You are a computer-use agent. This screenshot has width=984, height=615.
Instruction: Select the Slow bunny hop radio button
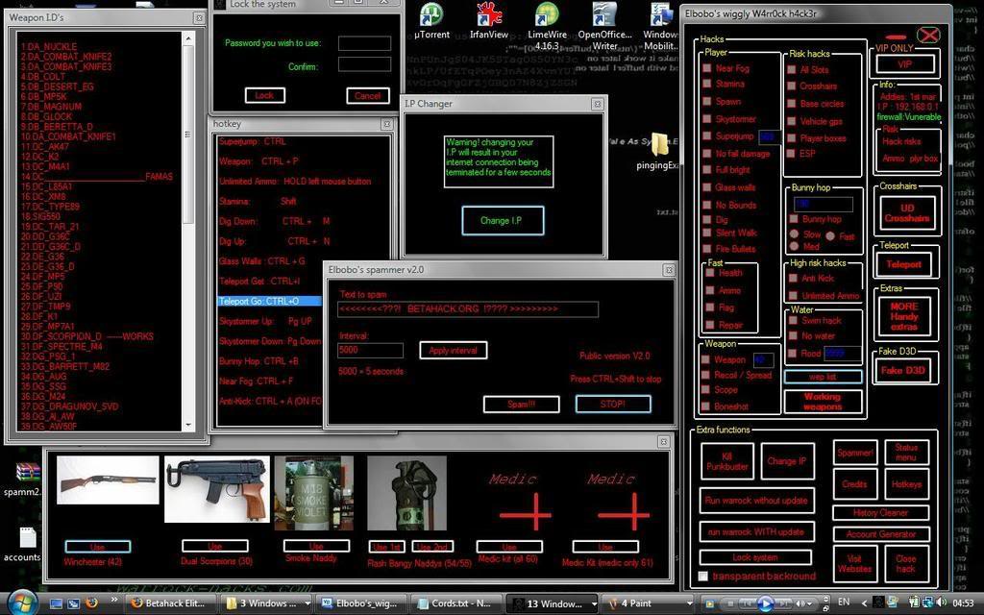[795, 234]
